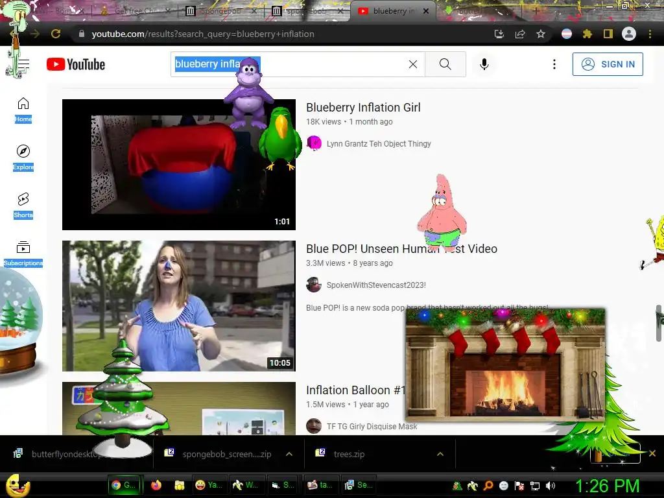
Task: Click the taskbar clock 1:26 PM
Action: click(608, 486)
